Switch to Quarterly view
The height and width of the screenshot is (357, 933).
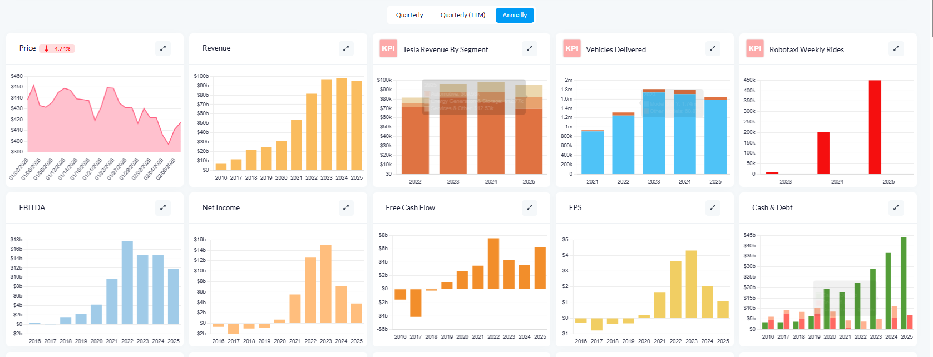tap(409, 15)
